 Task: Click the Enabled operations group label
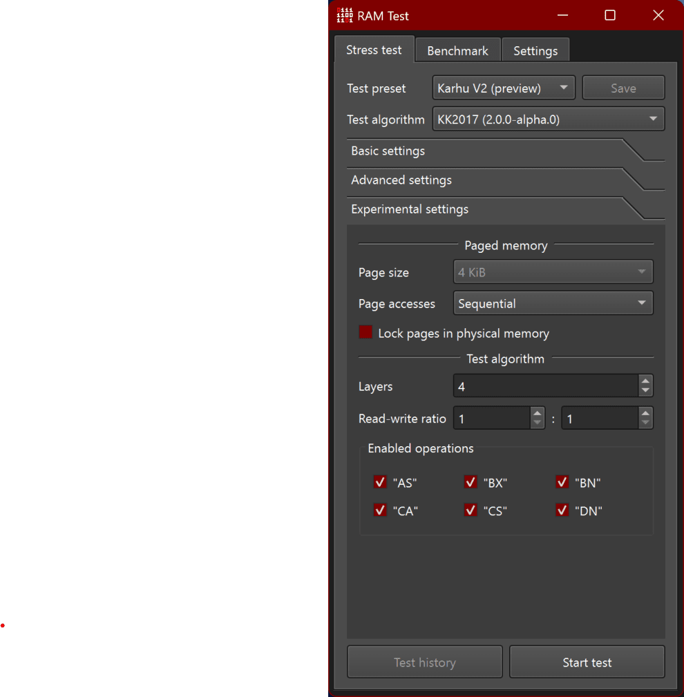[421, 448]
